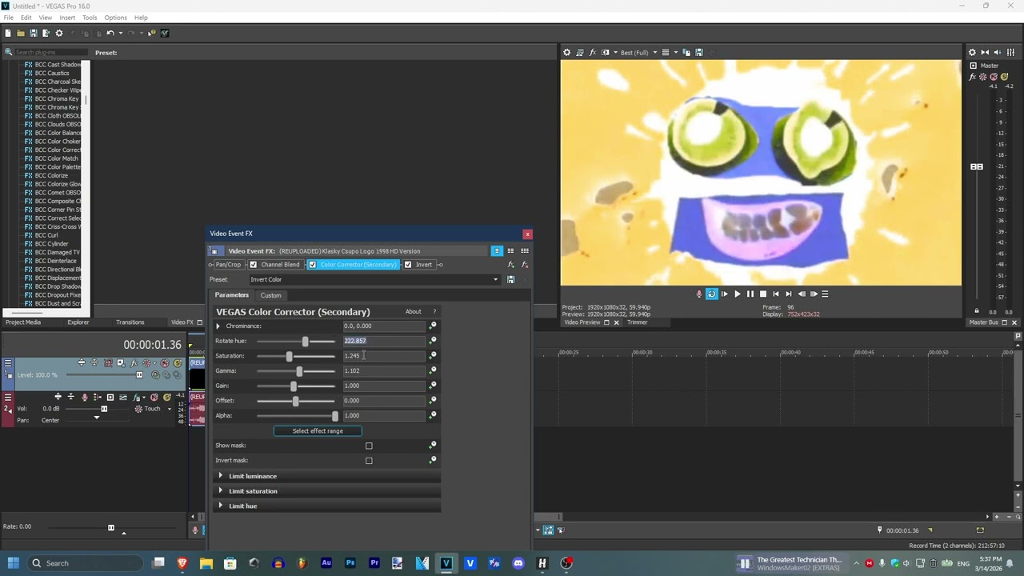Click the Save Snapshot icon in preview toolbar
This screenshot has height=576, width=1024.
(x=698, y=52)
